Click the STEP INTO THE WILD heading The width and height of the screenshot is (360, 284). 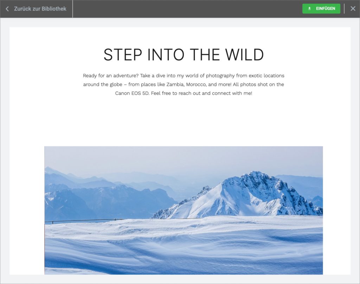(184, 54)
